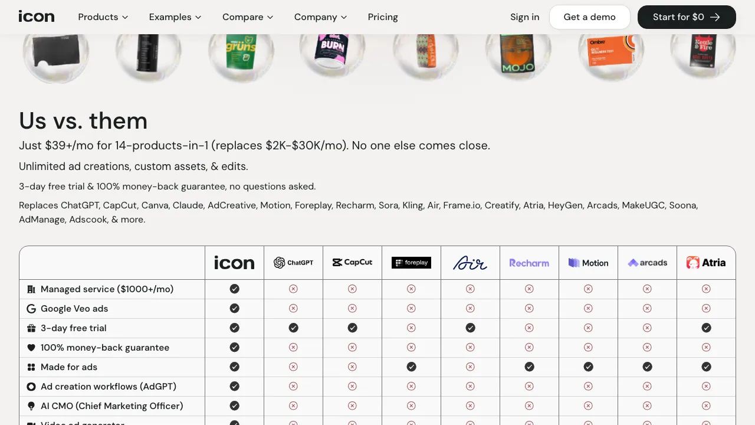Image resolution: width=755 pixels, height=425 pixels.
Task: Open the Compare menu
Action: (247, 17)
